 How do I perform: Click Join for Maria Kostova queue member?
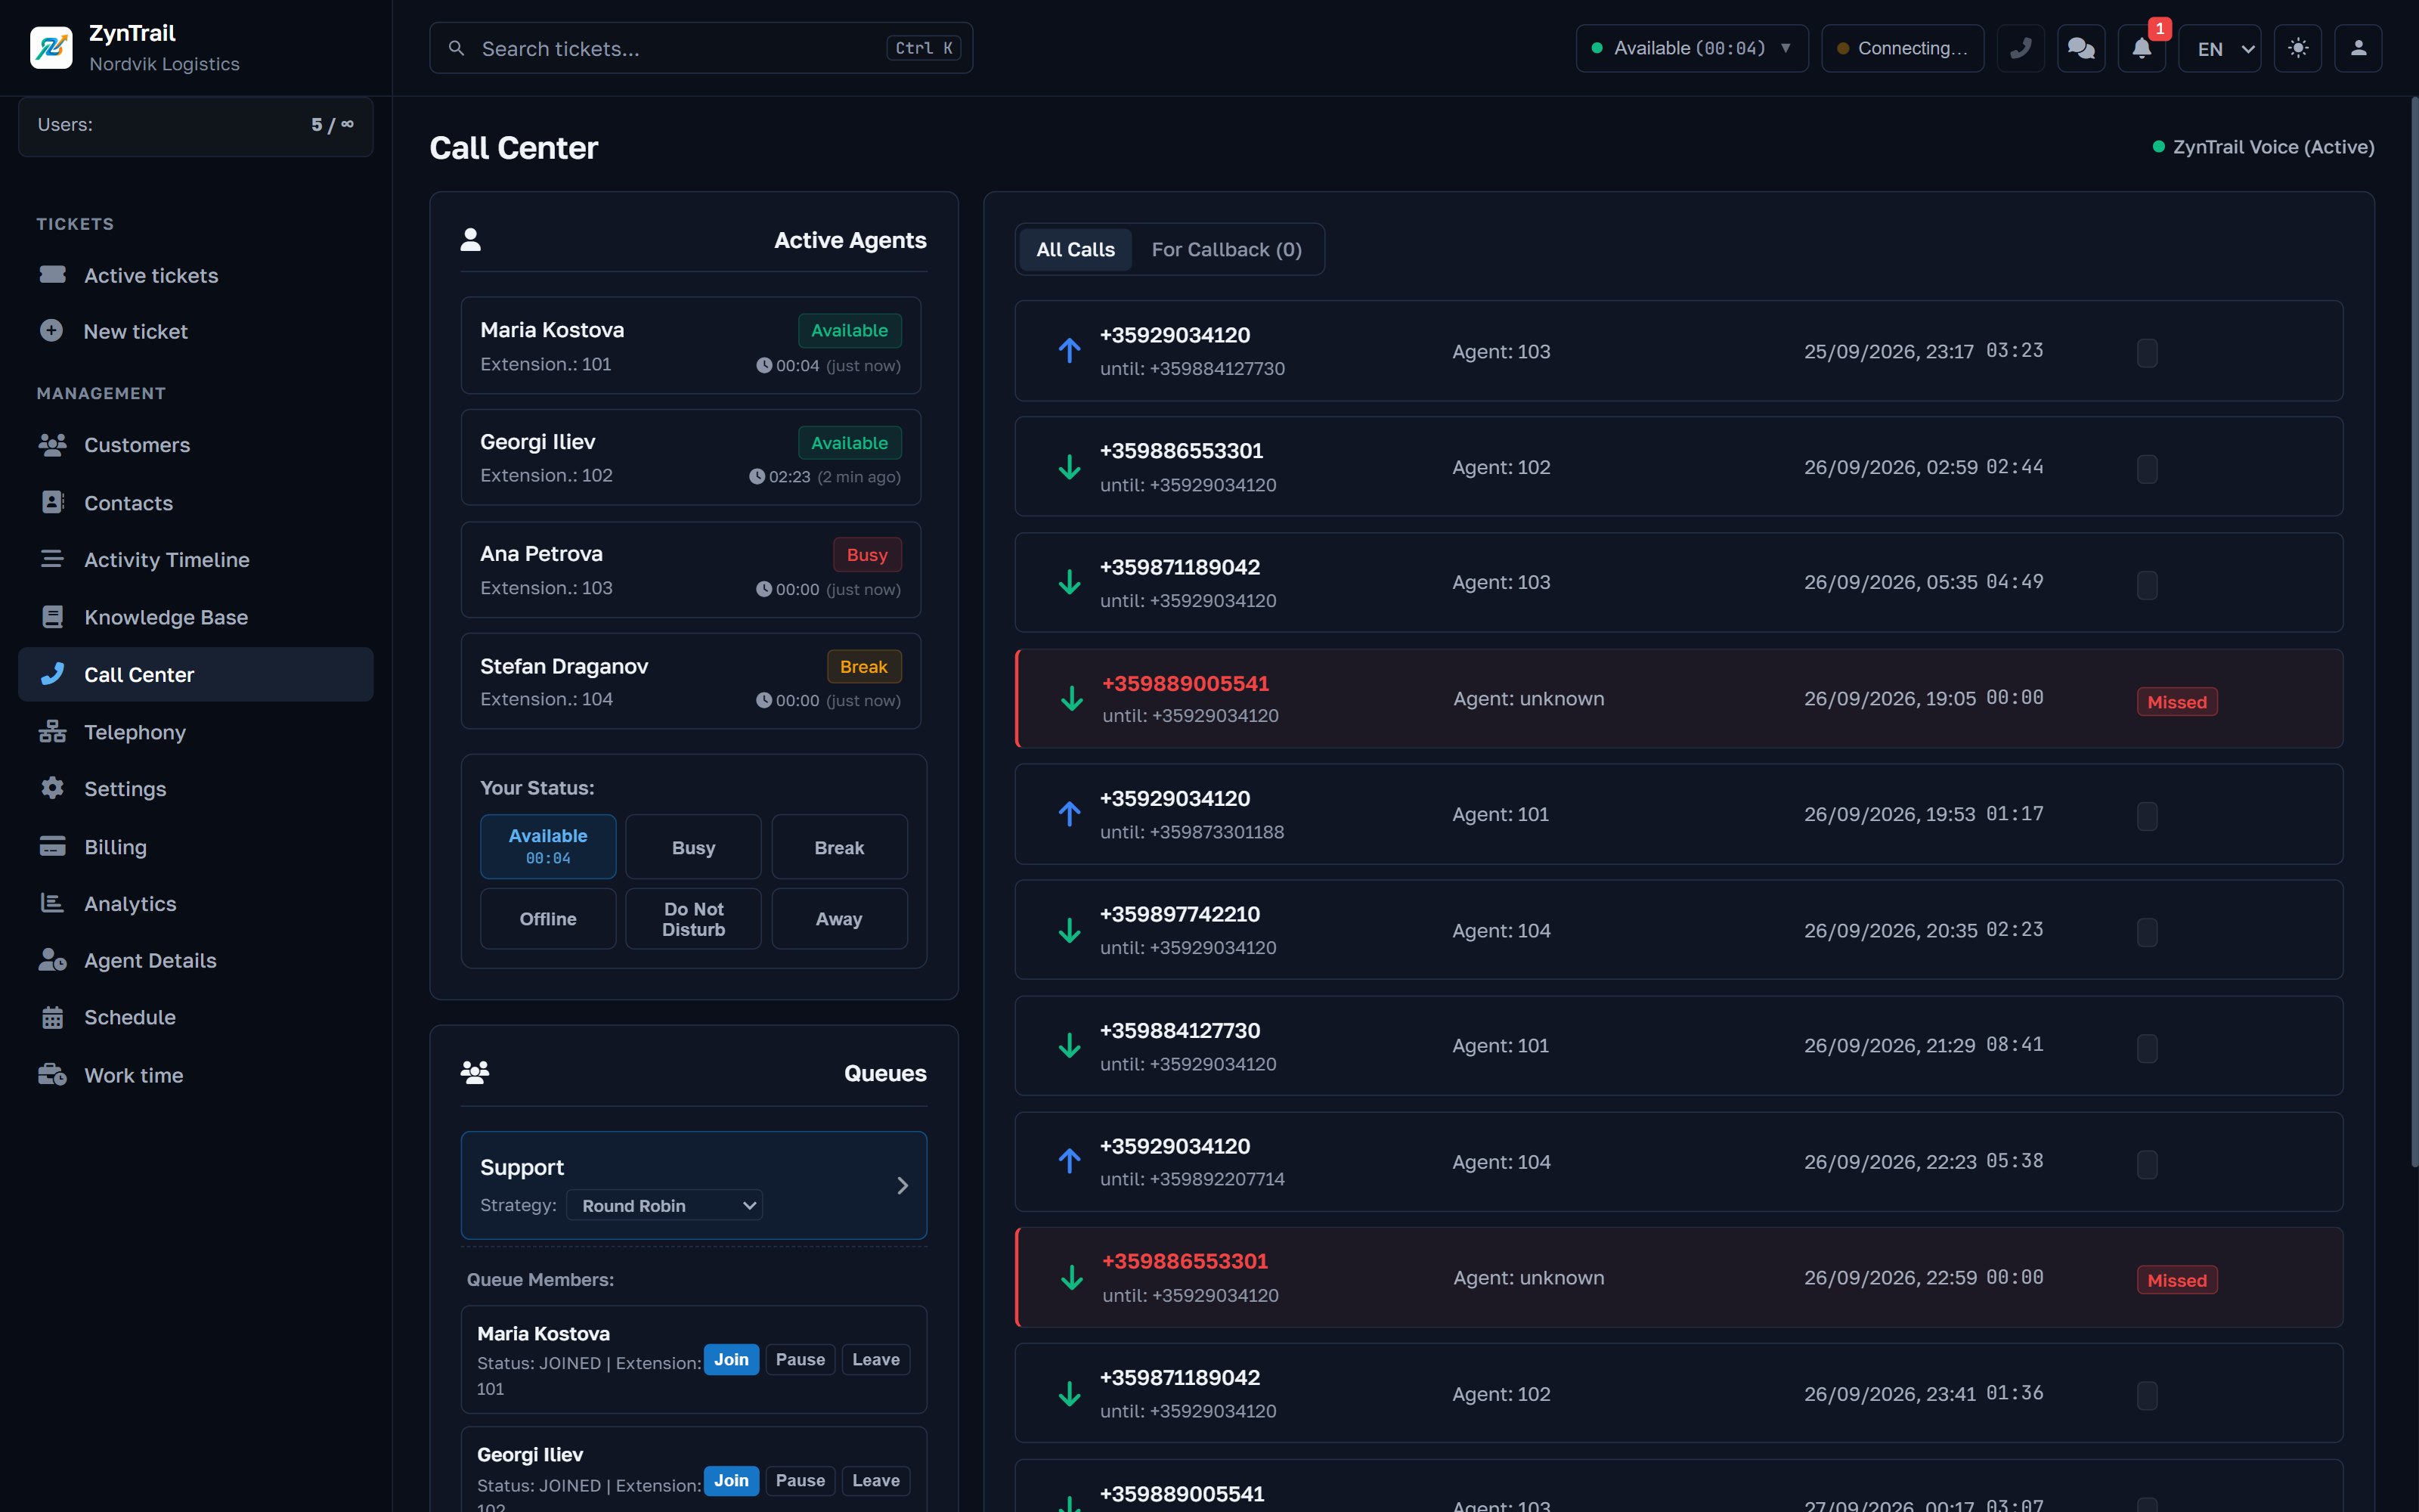pos(731,1359)
